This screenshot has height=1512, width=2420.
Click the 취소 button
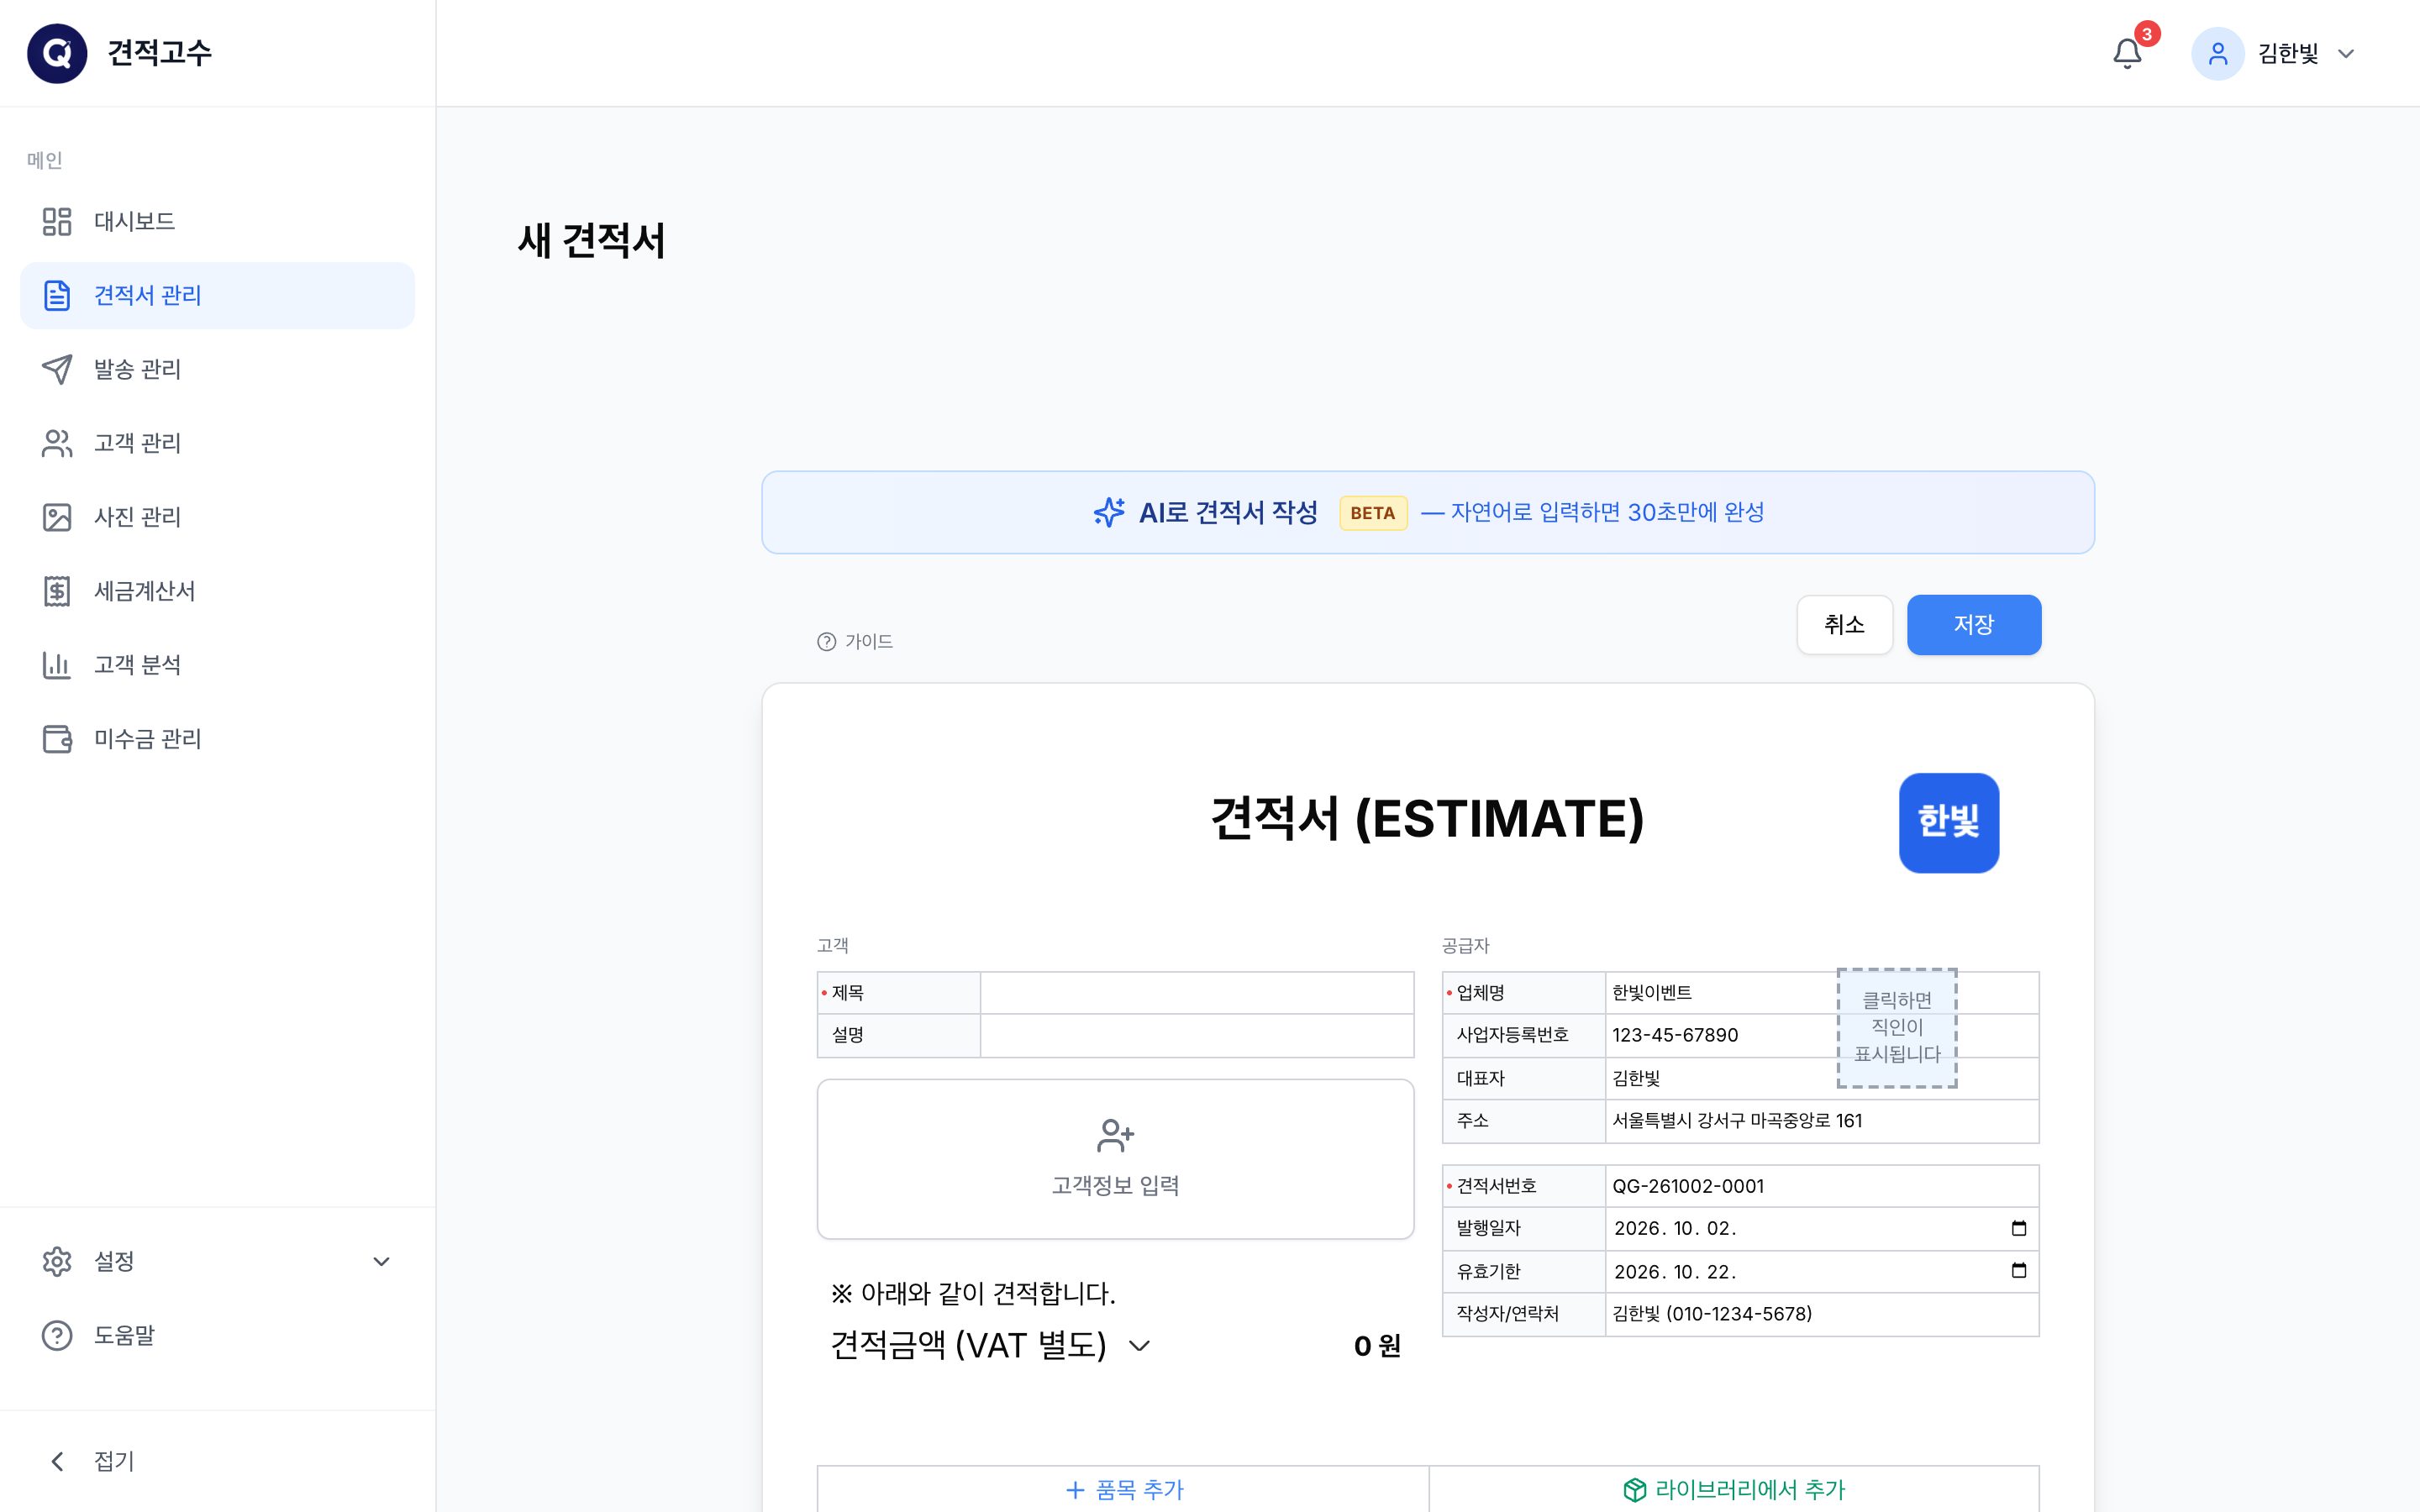pyautogui.click(x=1844, y=625)
